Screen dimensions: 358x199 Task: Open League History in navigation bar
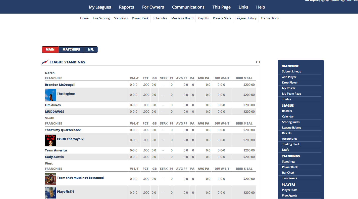[x=246, y=18]
